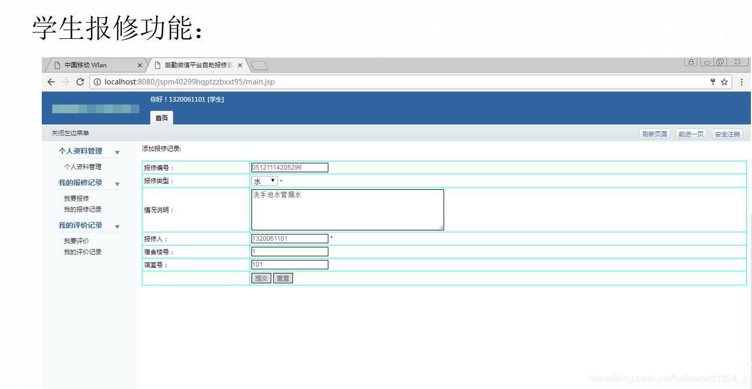Click the site info icon before localhost
This screenshot has height=389, width=752.
(97, 82)
